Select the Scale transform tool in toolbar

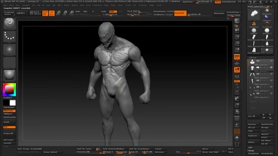pyautogui.click(x=65, y=13)
